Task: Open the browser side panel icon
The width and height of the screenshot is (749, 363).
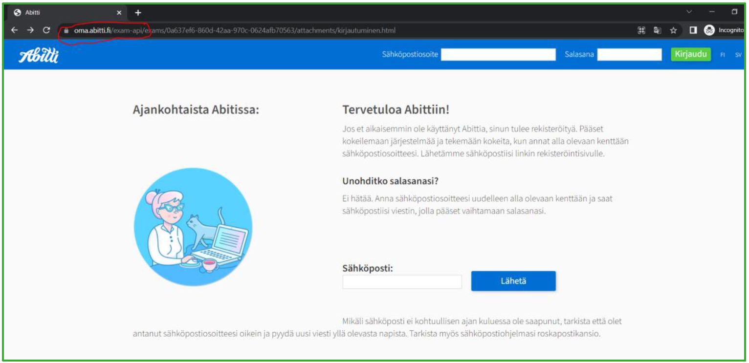Action: tap(693, 30)
